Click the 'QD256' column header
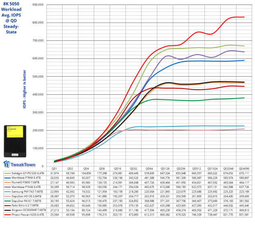Viewport: 255px width, 234px height. [x=181, y=168]
